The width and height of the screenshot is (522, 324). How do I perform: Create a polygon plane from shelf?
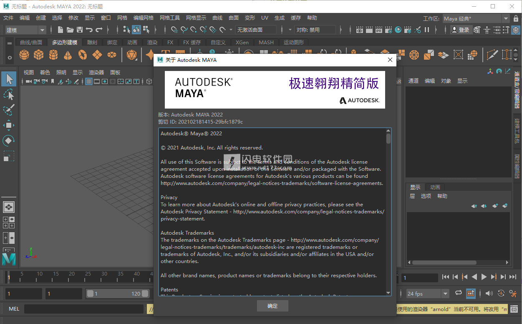(97, 55)
